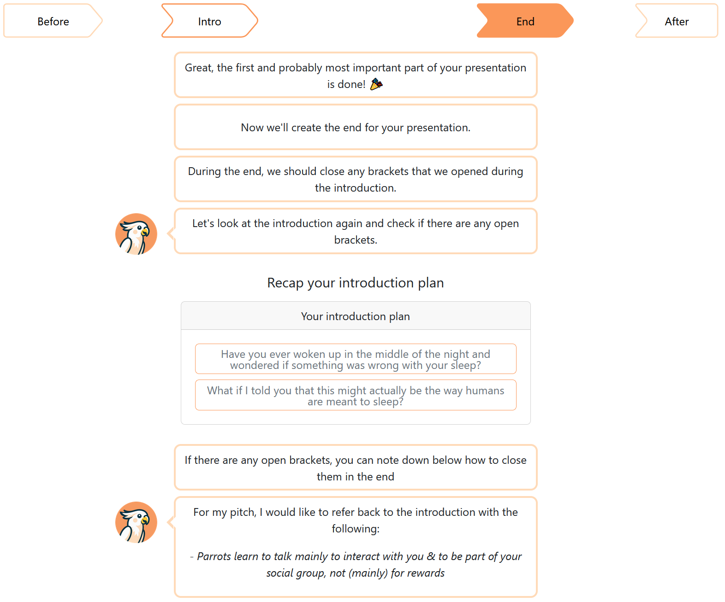Open the After step
Image resolution: width=725 pixels, height=602 pixels.
click(676, 22)
